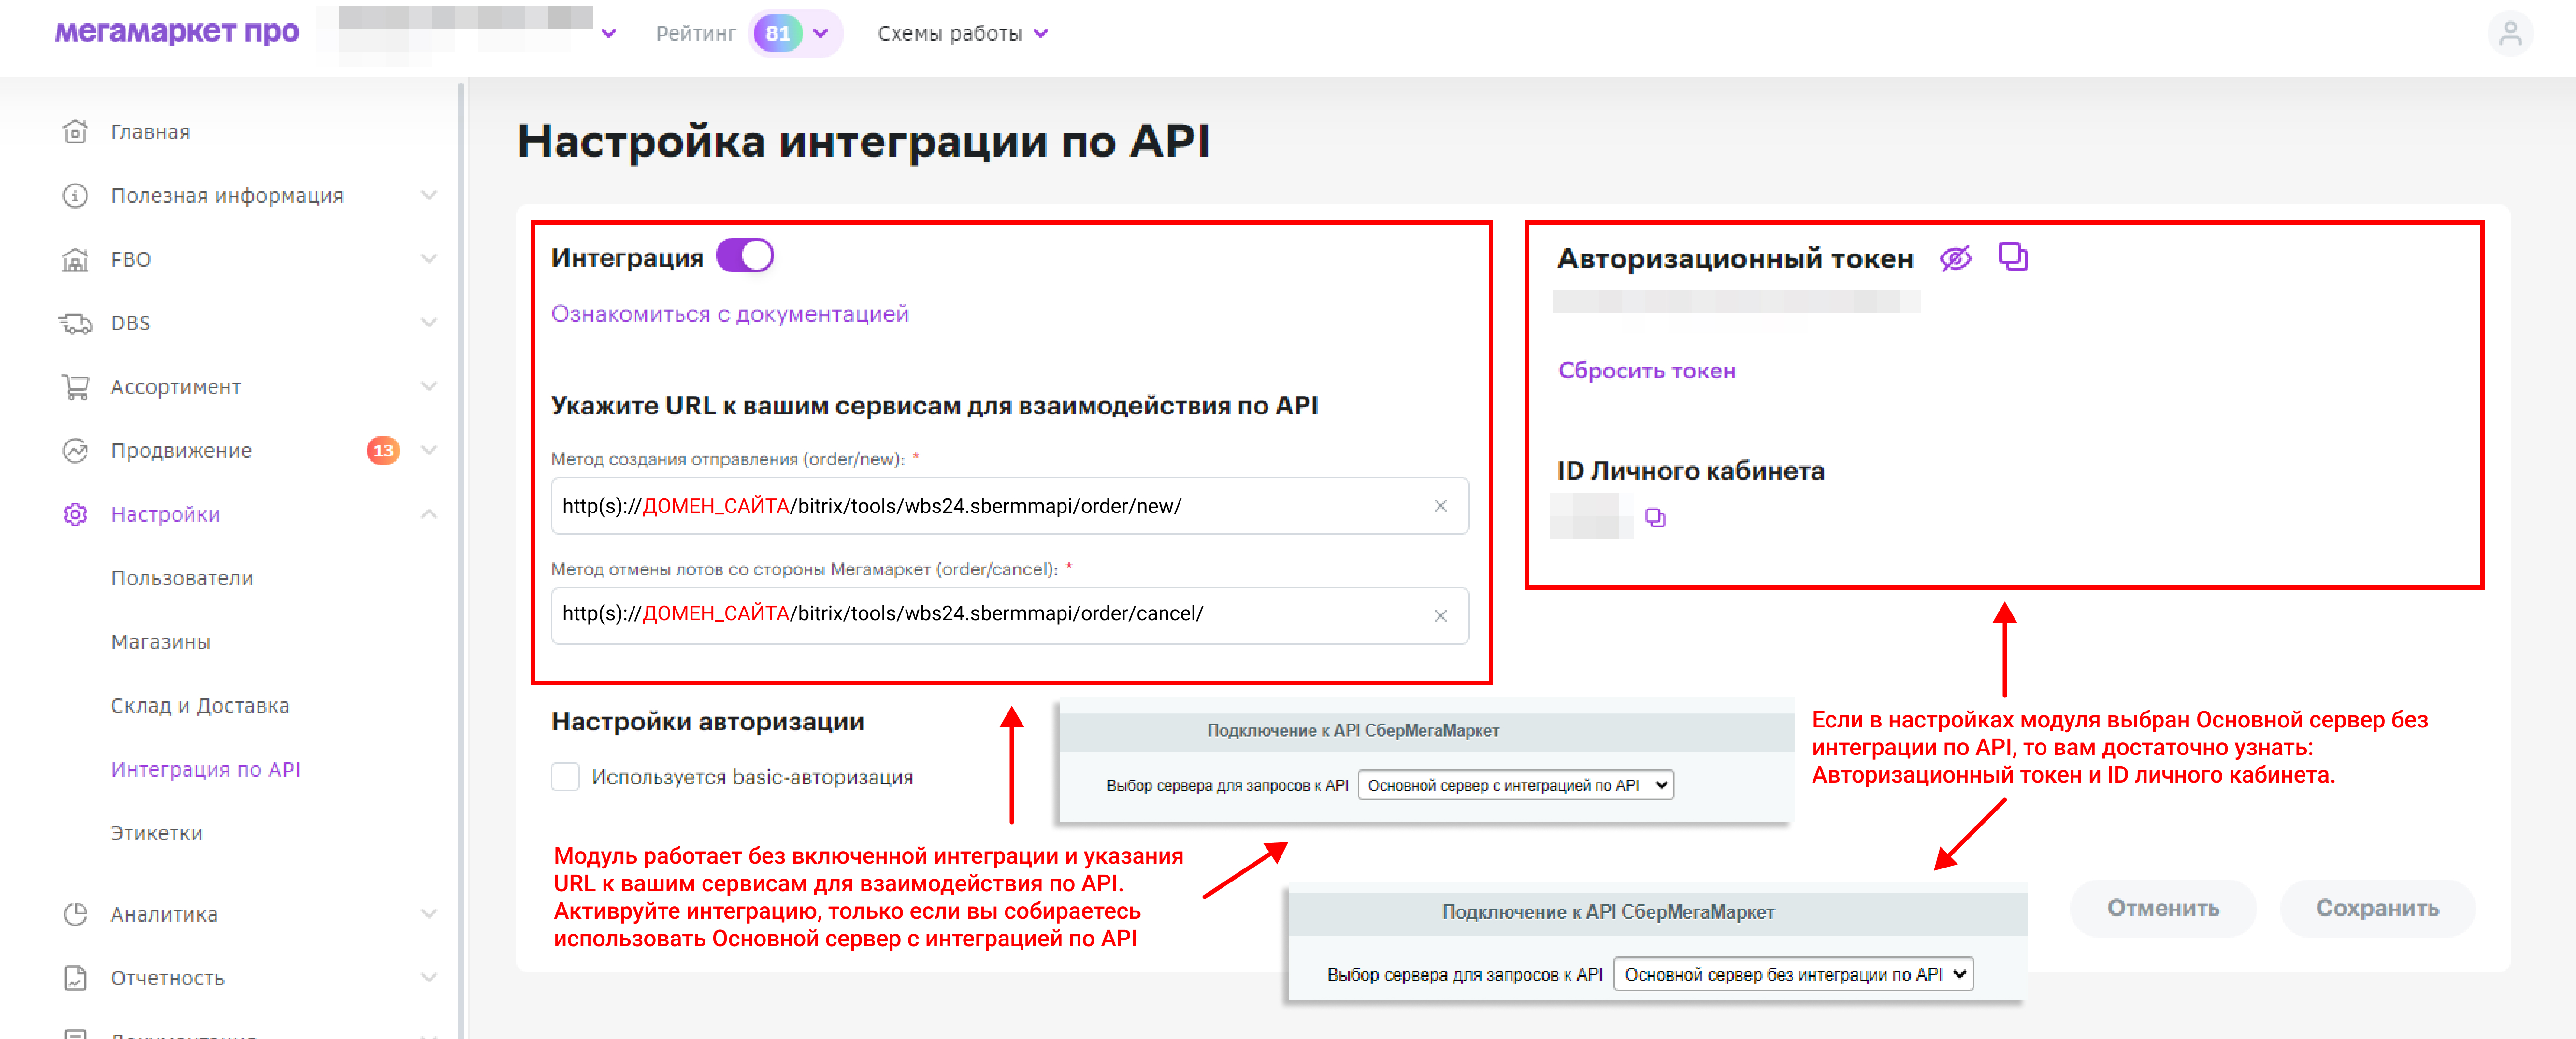Go to Этикетки submenu item
The image size is (2576, 1039).
pos(157,833)
